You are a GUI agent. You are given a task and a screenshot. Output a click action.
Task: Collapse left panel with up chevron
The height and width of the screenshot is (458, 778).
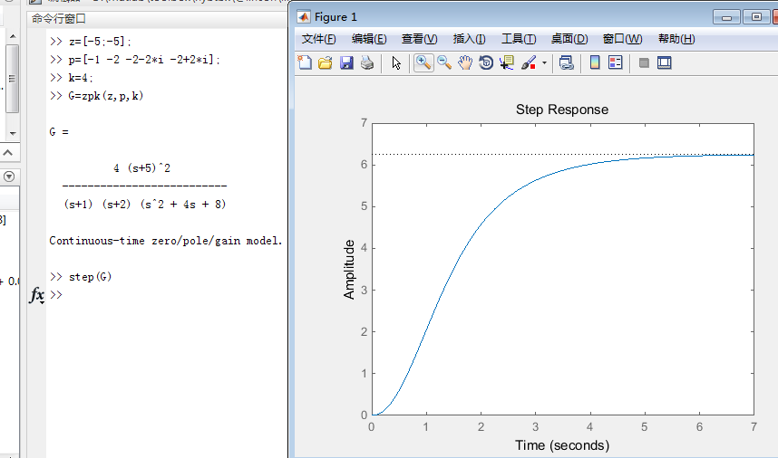pos(8,152)
